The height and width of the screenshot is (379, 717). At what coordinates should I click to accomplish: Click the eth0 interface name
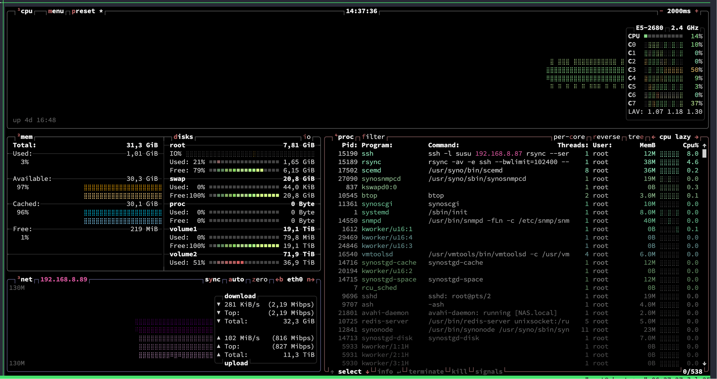(x=295, y=279)
